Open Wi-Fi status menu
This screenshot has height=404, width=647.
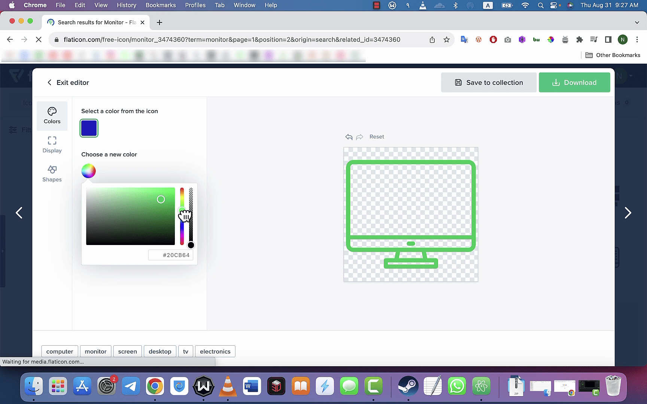tap(525, 5)
